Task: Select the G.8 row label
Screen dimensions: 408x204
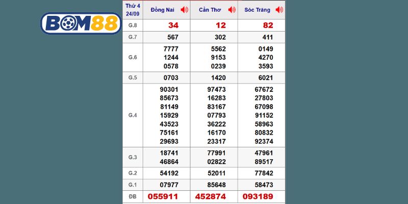Action: (133, 25)
